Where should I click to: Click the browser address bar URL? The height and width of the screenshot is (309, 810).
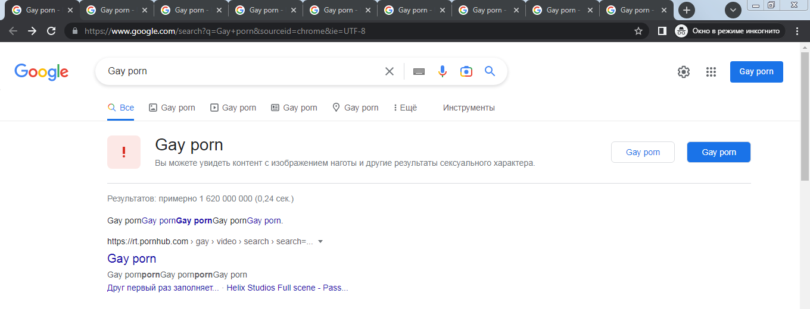tap(225, 31)
